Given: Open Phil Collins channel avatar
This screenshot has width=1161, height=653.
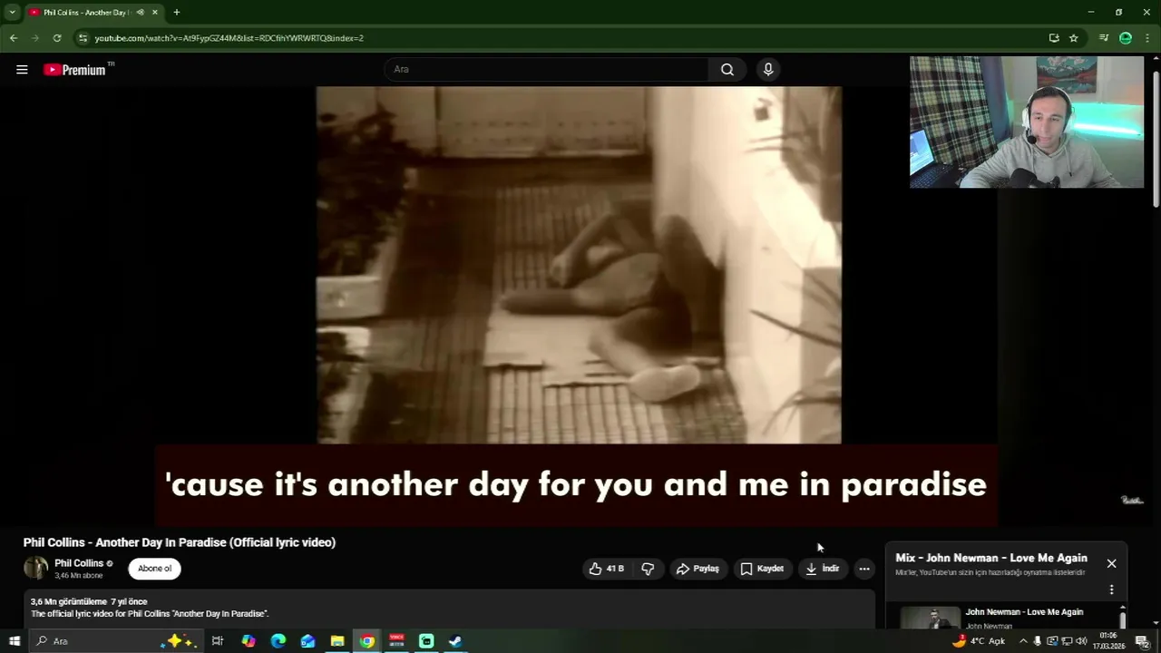Looking at the screenshot, I should [x=35, y=569].
